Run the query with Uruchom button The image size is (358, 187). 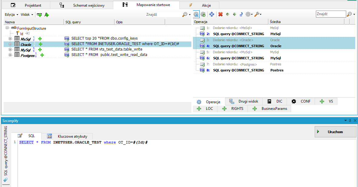[335, 132]
